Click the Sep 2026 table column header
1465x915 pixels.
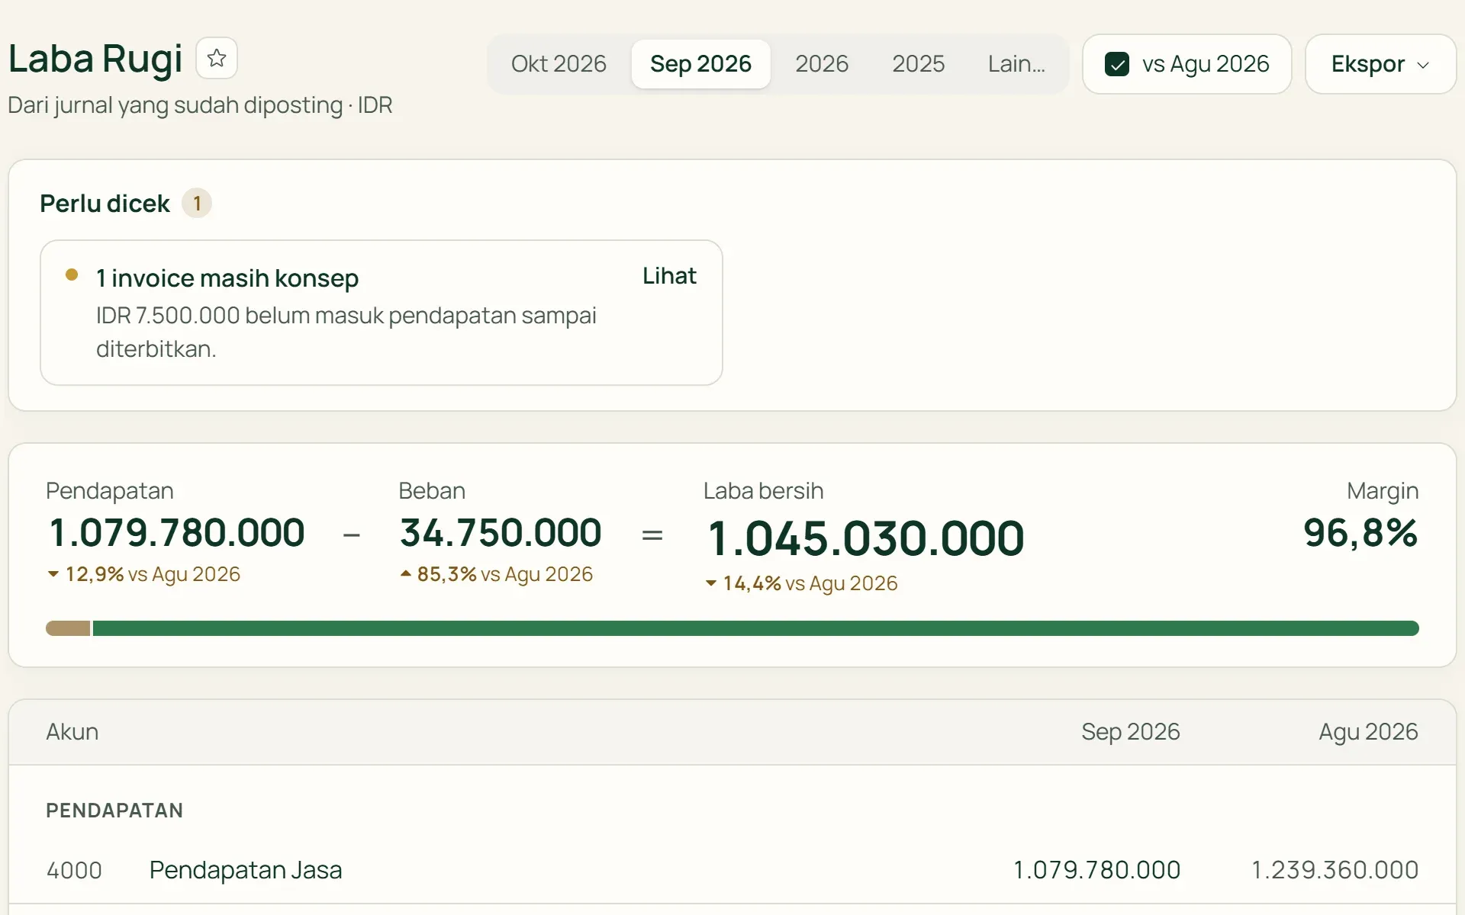[x=1130, y=732]
